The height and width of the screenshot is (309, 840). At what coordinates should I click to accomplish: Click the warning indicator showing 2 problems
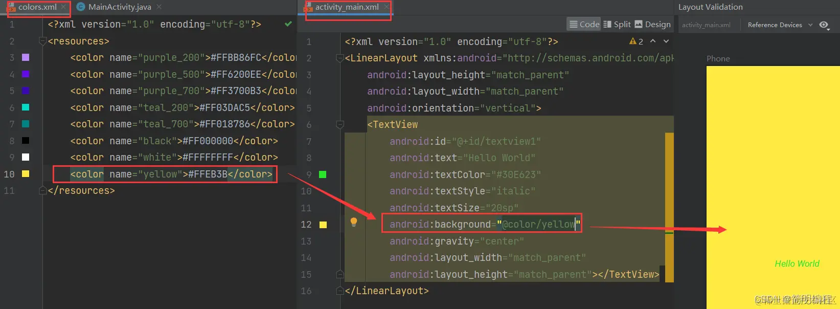636,41
